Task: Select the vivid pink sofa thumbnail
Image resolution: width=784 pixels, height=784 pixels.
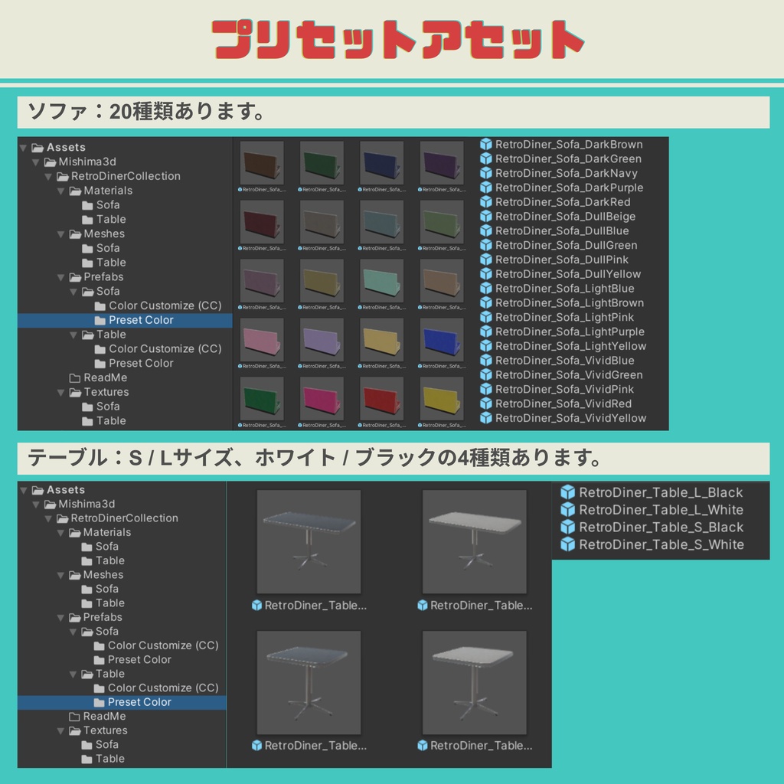Action: [322, 398]
